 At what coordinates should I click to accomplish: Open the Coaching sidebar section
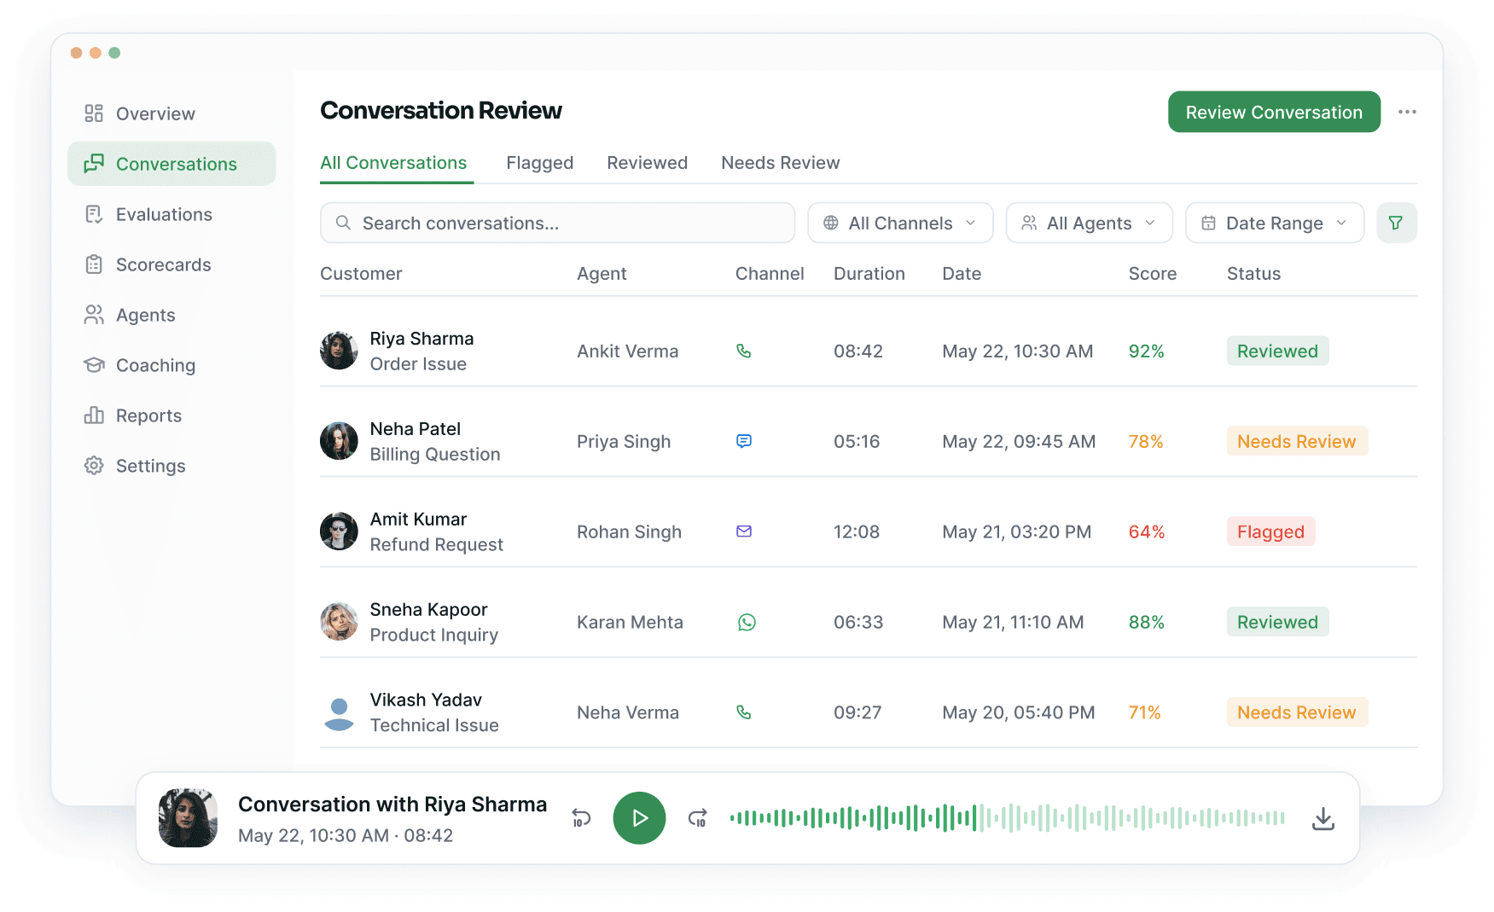[x=171, y=365]
